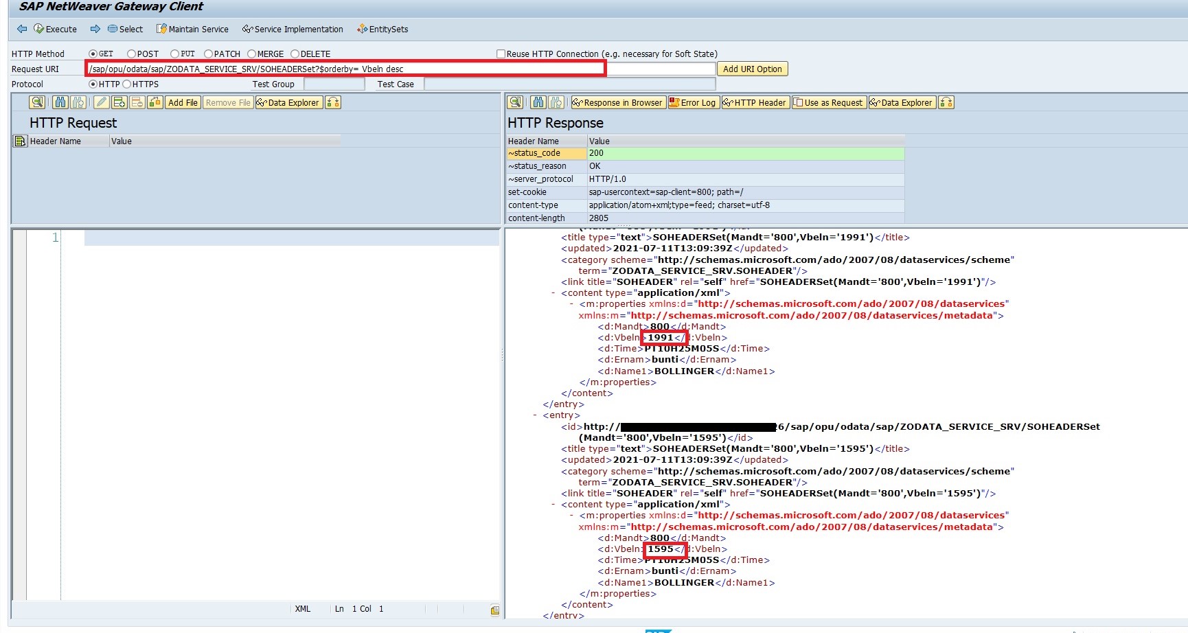Open Data Explorer for the HTTP Request
The height and width of the screenshot is (633, 1188).
coord(288,102)
